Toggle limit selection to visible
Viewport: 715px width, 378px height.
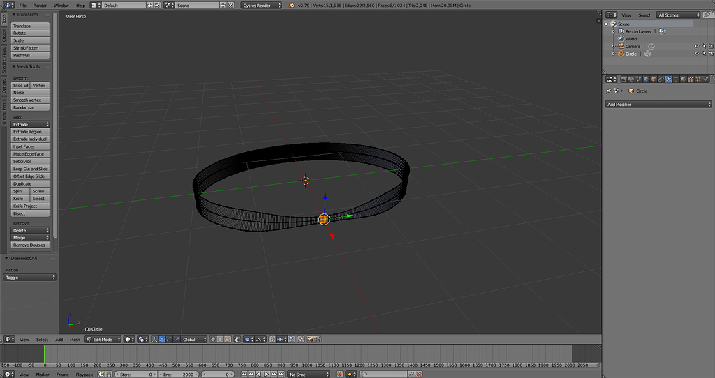[237, 339]
